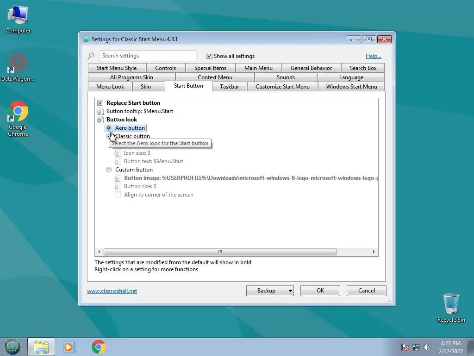Open the Taskbar tab
This screenshot has height=356, width=474.
point(230,87)
